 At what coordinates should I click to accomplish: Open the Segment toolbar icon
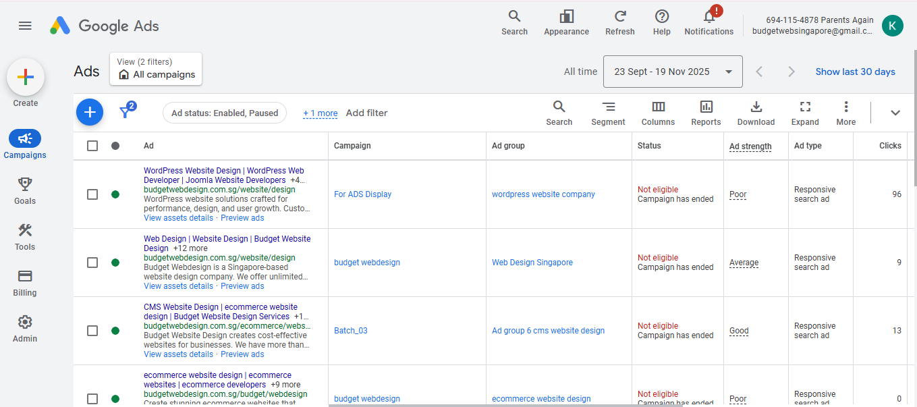coord(608,107)
